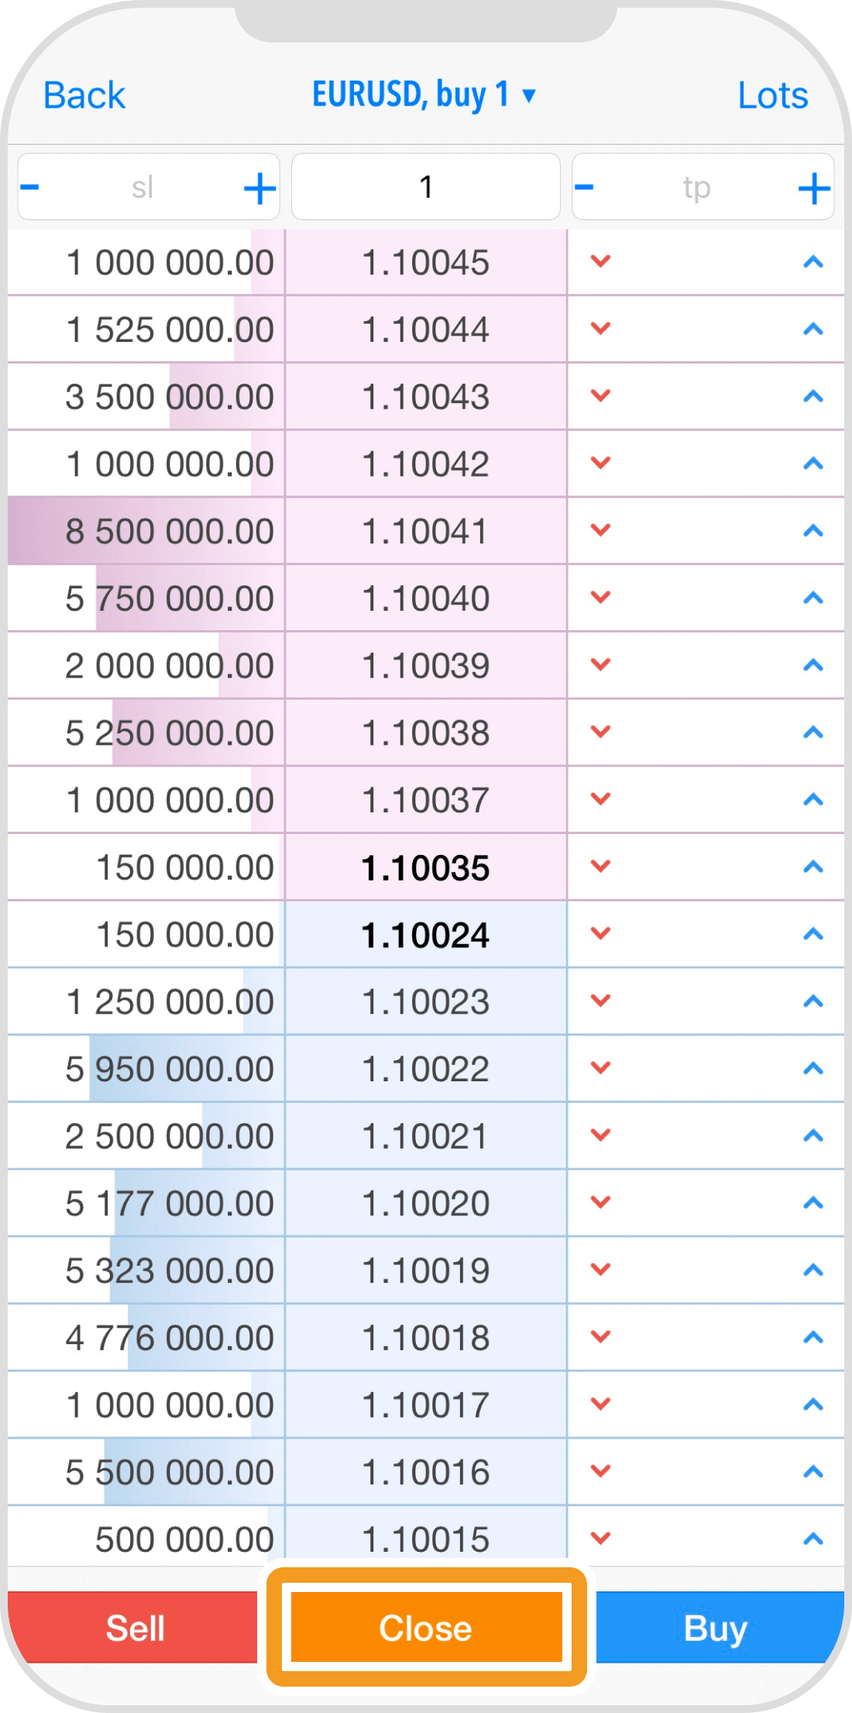The image size is (852, 1713).
Task: Tap blue up arrow beside price 1.10022
Action: click(812, 1069)
